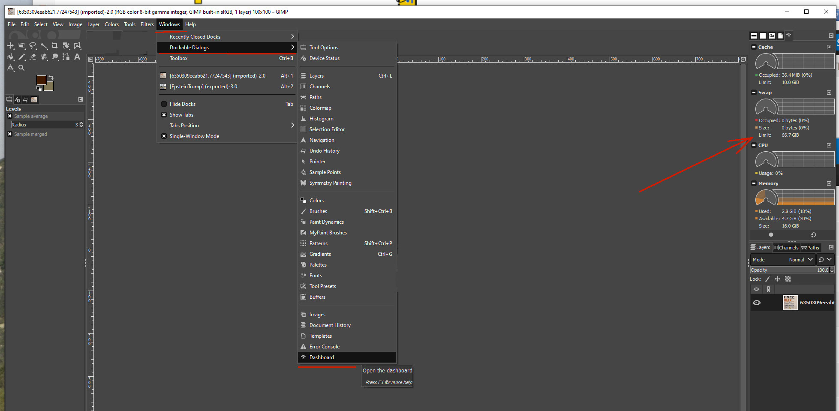This screenshot has height=411, width=839.
Task: Select the Unified Transform tool
Action: tap(66, 46)
